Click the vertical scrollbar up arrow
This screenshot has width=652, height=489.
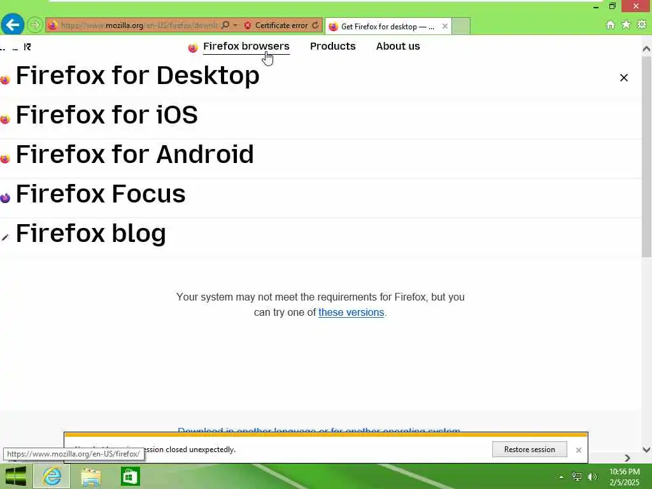[646, 48]
